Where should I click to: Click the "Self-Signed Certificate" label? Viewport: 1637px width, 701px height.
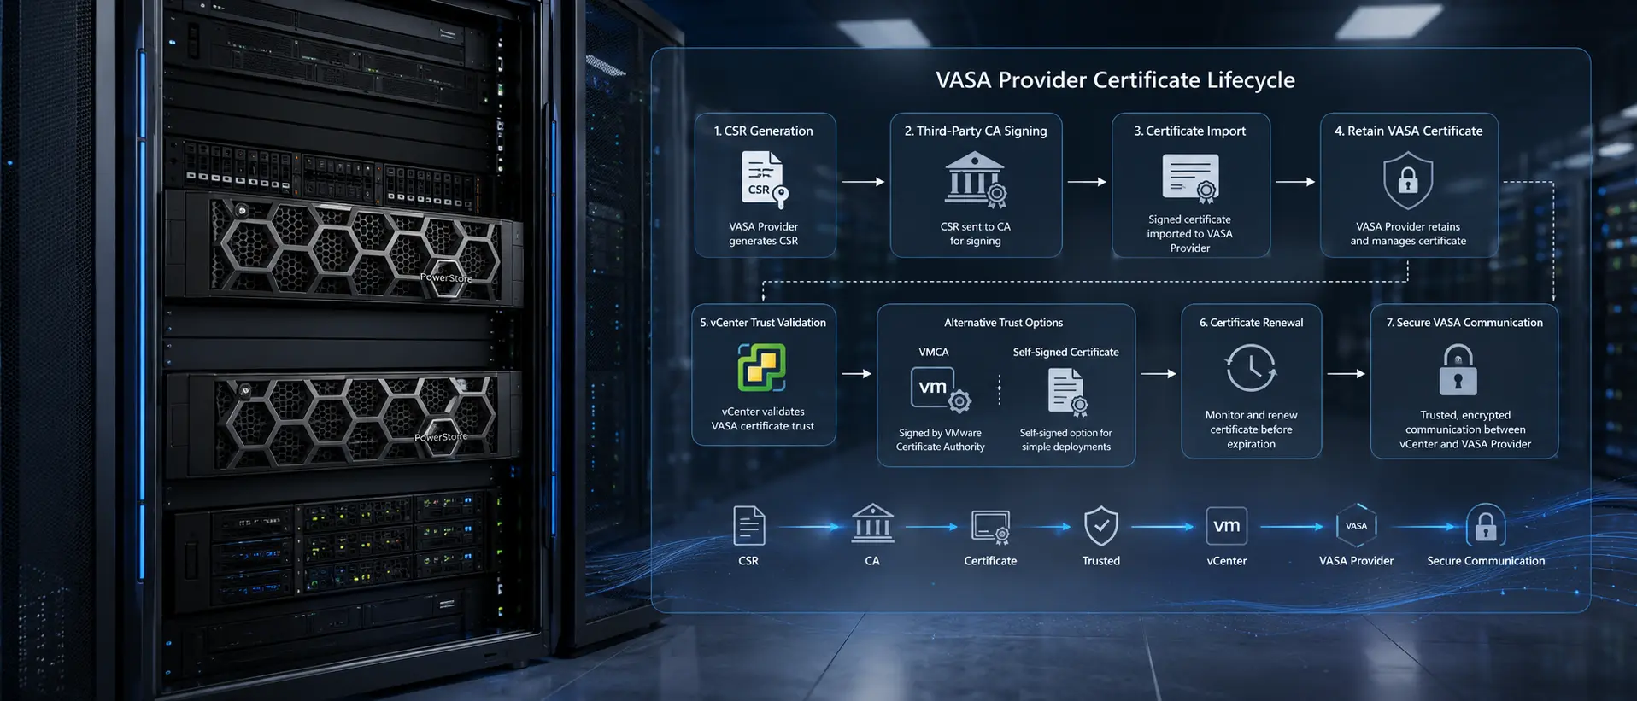[1065, 353]
